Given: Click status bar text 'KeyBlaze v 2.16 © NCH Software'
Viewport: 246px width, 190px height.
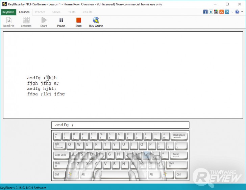Looking at the screenshot, I should [23, 188].
